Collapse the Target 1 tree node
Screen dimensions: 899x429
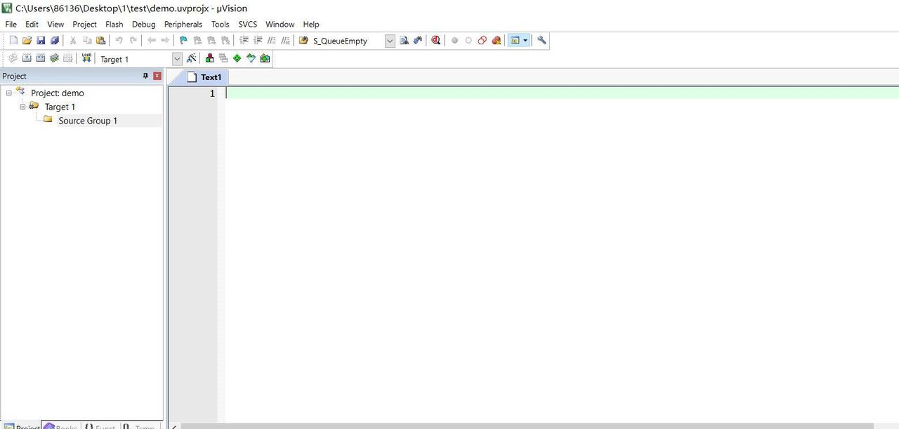tap(22, 107)
